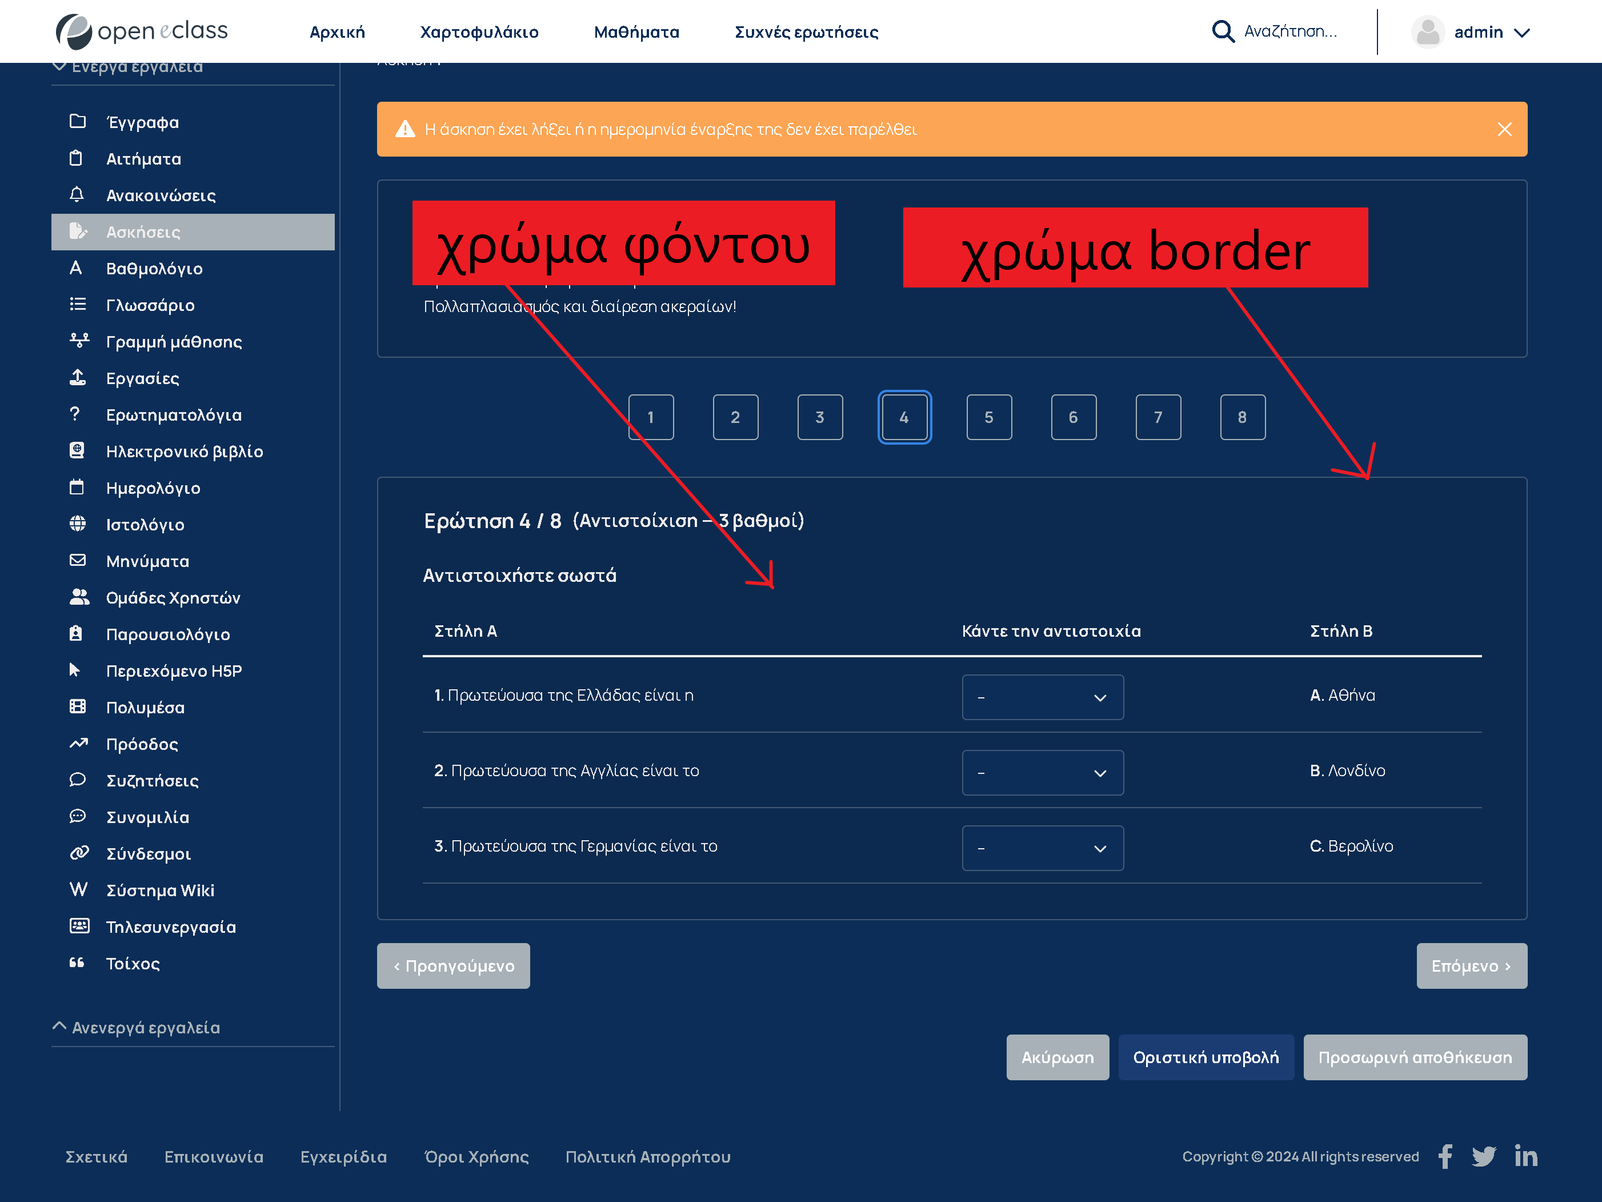Viewport: 1602px width, 1202px height.
Task: Click the Σύνδεσμοι link chain icon
Action: (x=79, y=852)
